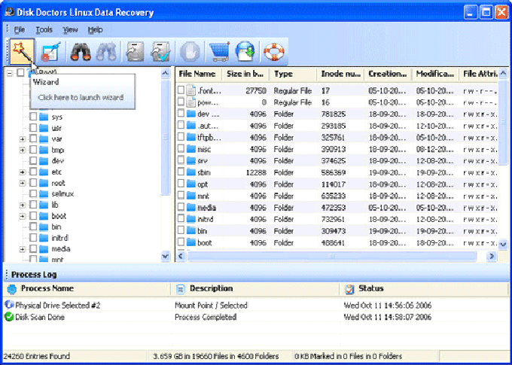Click the Status column clipboard icon

pos(349,289)
